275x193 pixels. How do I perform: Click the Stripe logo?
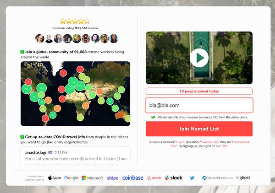[x=113, y=178]
